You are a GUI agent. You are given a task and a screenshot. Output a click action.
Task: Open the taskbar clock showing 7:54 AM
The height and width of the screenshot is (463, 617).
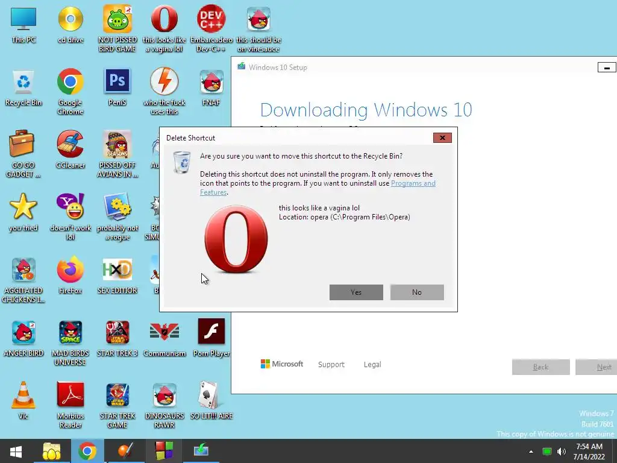tap(589, 452)
